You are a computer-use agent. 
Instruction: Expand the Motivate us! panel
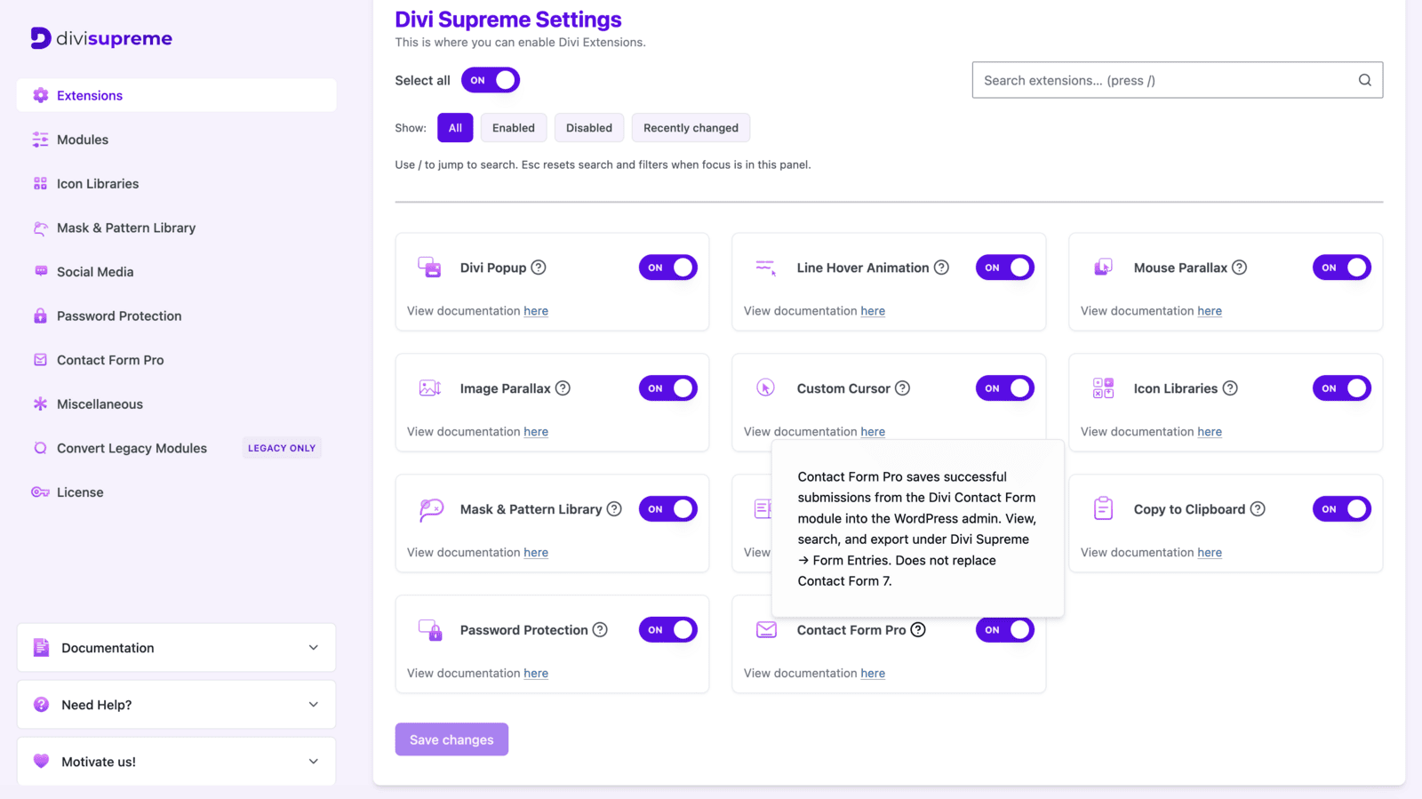point(176,762)
